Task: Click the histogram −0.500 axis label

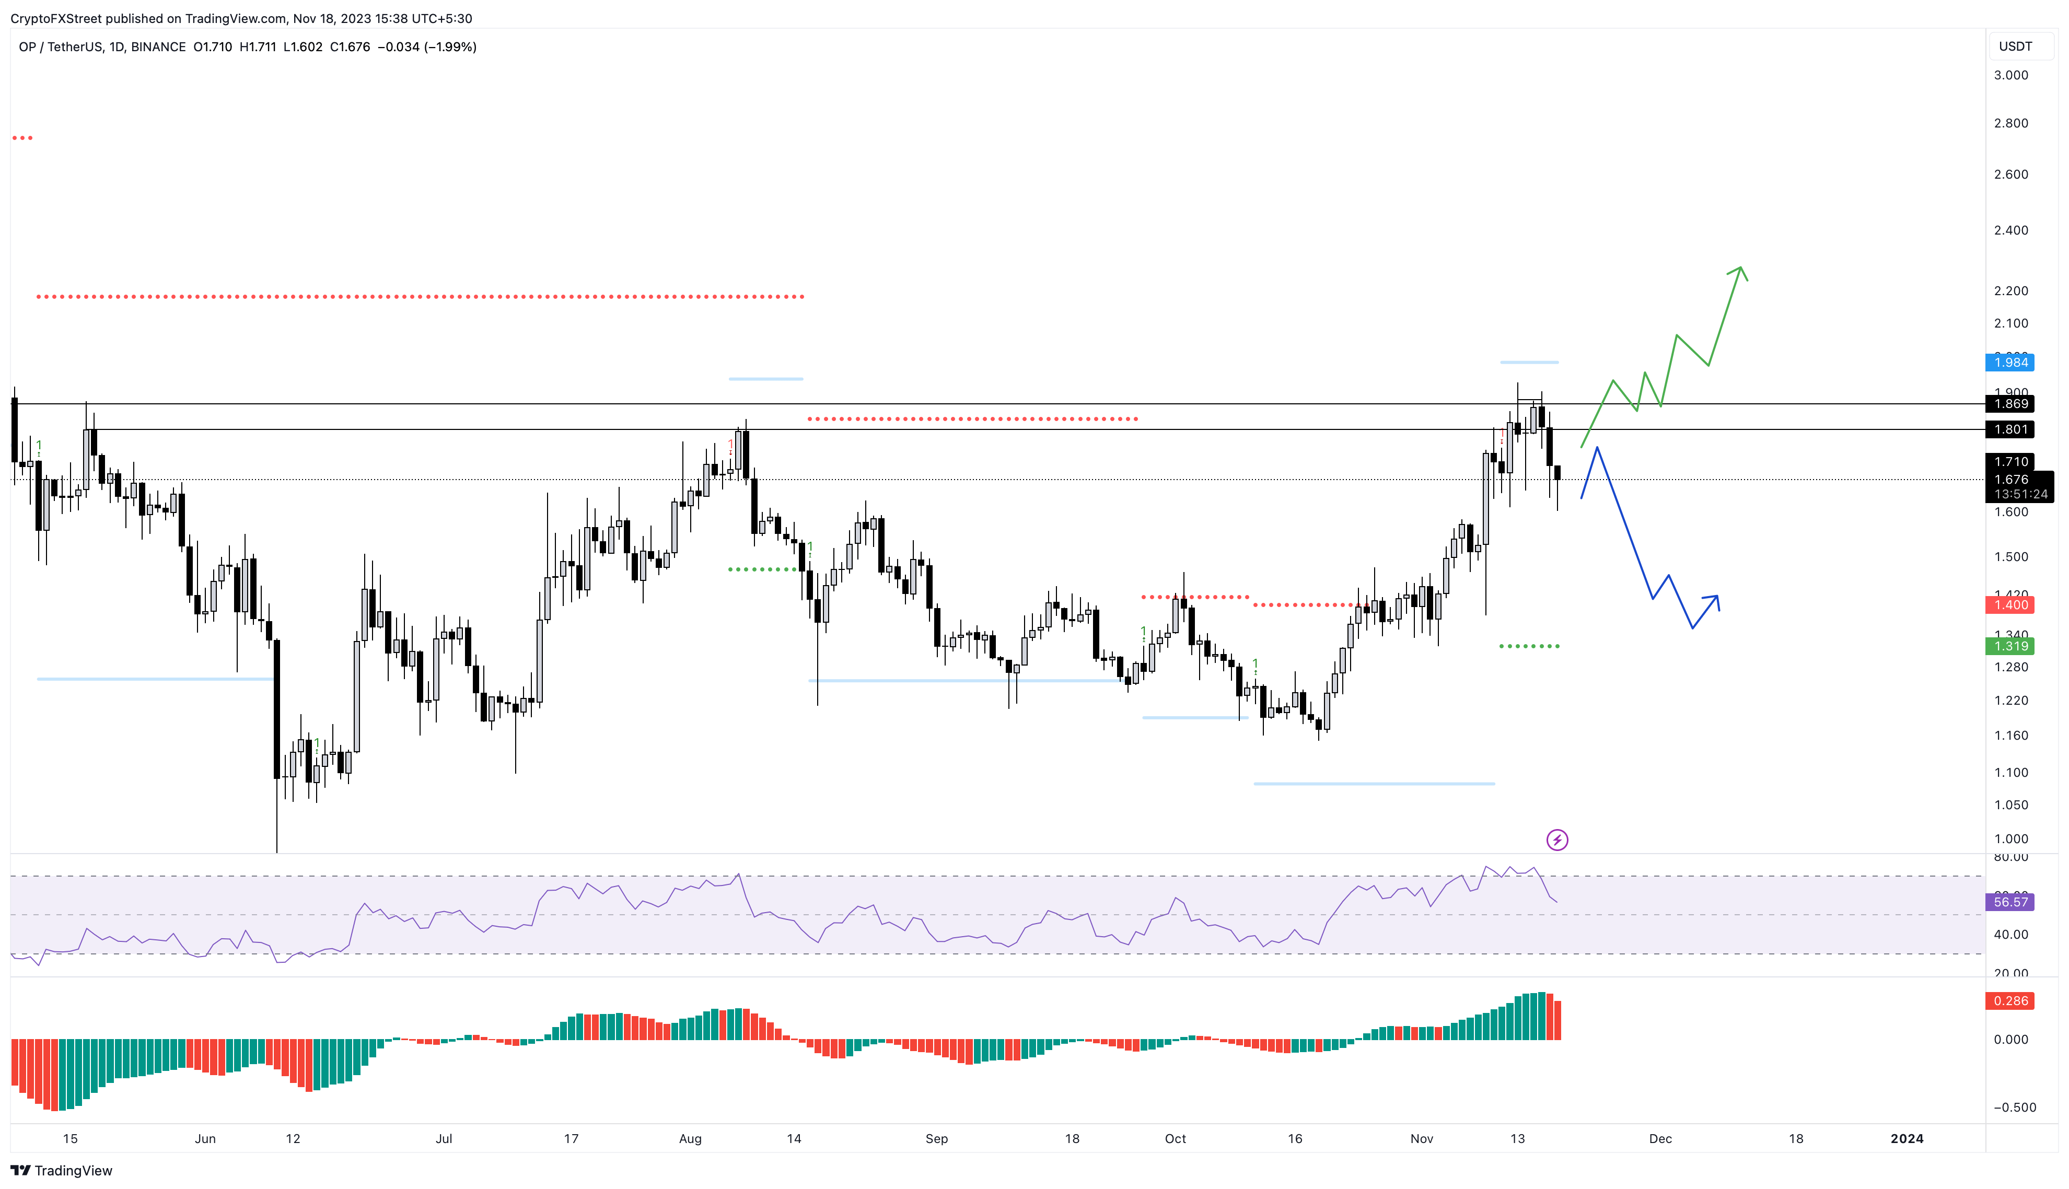Action: [2014, 1108]
